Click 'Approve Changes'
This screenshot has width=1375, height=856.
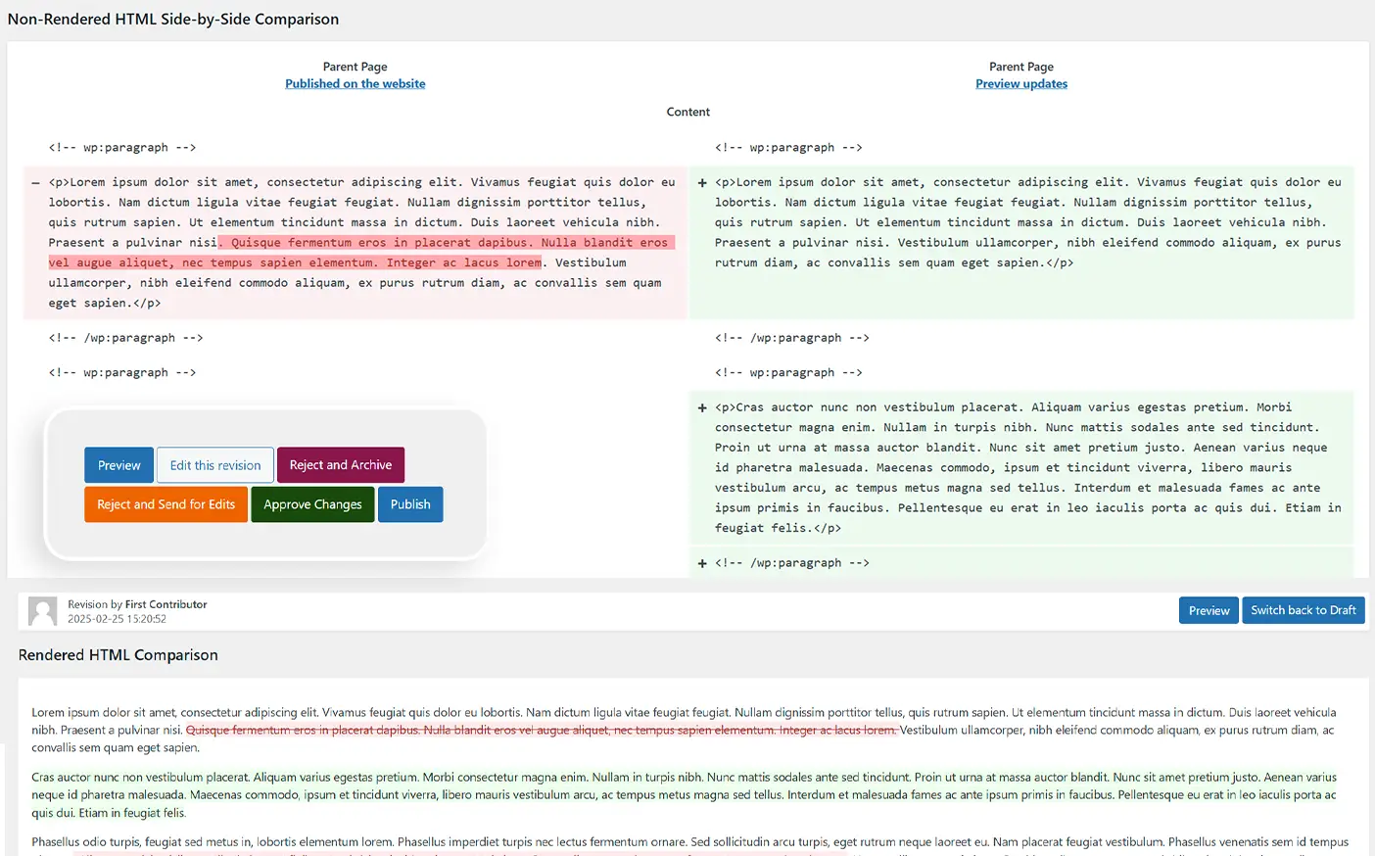(312, 504)
